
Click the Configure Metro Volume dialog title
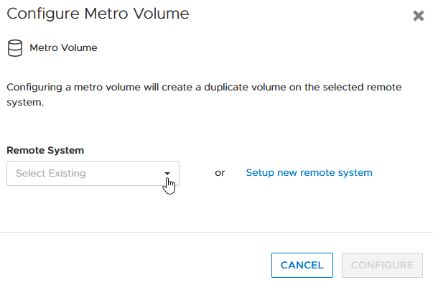click(98, 14)
